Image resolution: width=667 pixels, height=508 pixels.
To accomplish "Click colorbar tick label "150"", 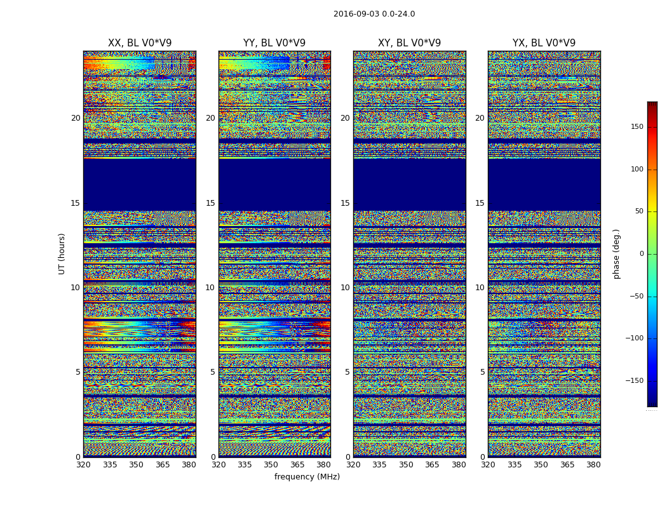I will (637, 126).
